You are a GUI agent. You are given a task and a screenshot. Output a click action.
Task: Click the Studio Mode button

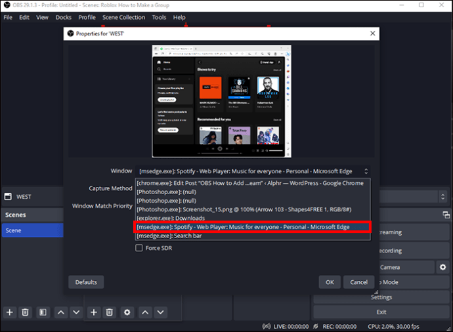click(414, 282)
